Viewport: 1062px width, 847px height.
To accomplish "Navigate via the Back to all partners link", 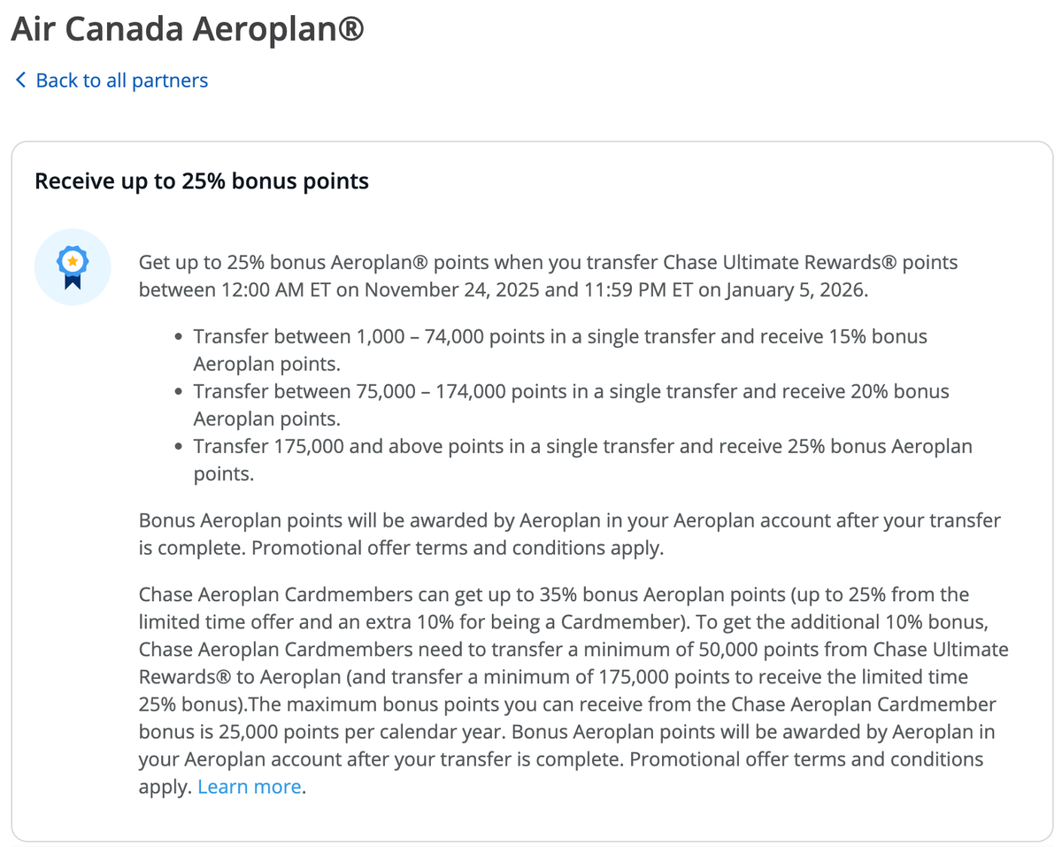I will [121, 80].
